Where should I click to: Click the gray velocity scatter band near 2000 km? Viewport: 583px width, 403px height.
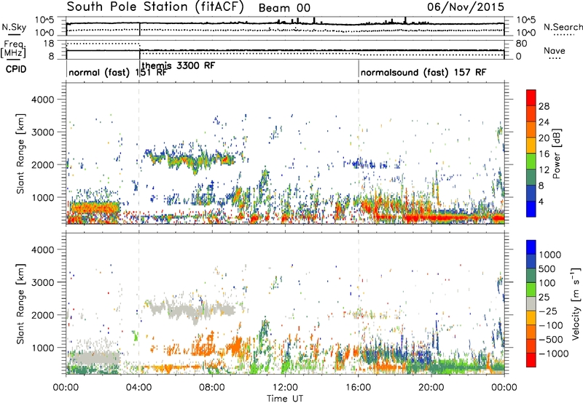coord(193,310)
